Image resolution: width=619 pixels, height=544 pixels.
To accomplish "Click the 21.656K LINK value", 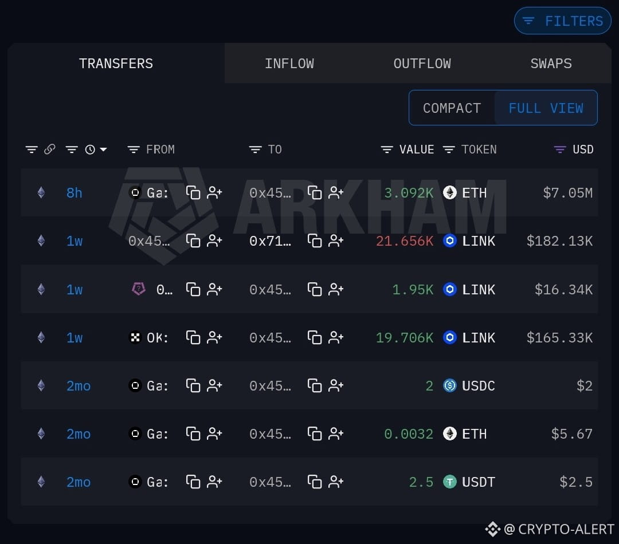I will pos(404,241).
